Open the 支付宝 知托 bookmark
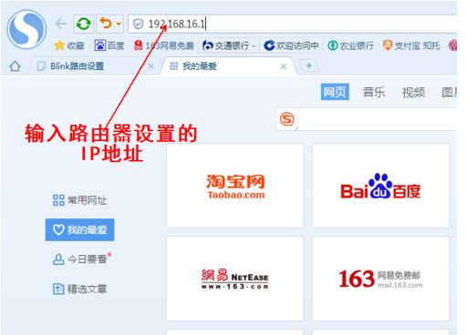 pos(411,46)
